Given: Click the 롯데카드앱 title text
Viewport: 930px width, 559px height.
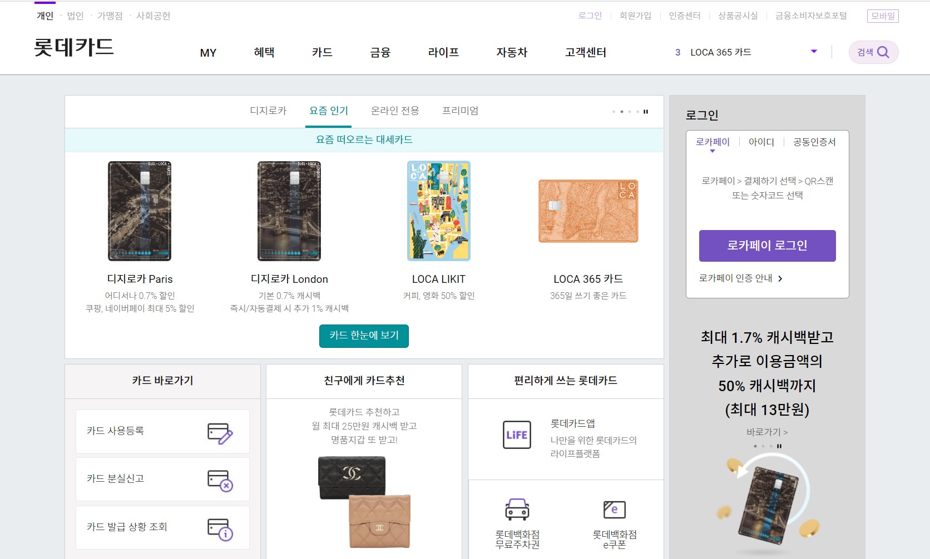Looking at the screenshot, I should [573, 423].
